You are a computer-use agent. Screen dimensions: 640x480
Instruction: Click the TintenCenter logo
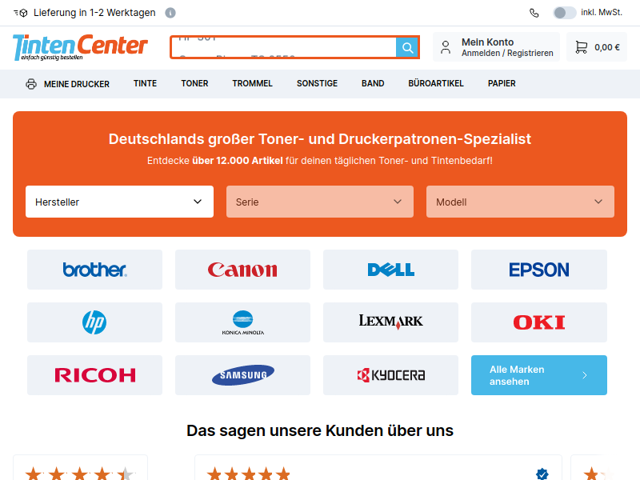[80, 47]
